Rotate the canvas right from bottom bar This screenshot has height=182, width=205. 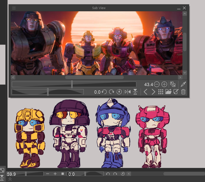(115, 174)
